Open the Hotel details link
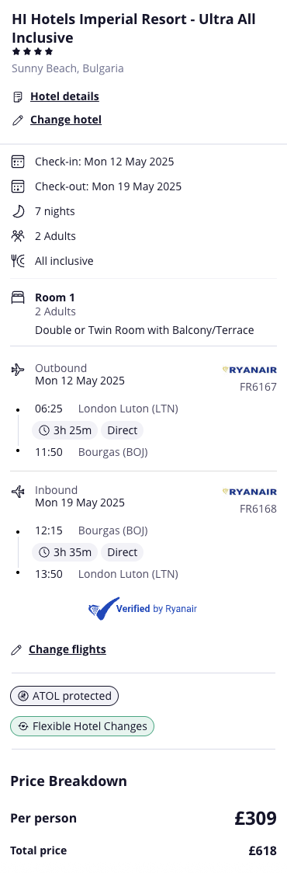 pos(64,96)
